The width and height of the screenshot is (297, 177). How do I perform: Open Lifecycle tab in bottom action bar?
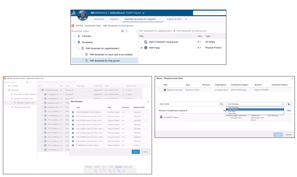click(118, 167)
